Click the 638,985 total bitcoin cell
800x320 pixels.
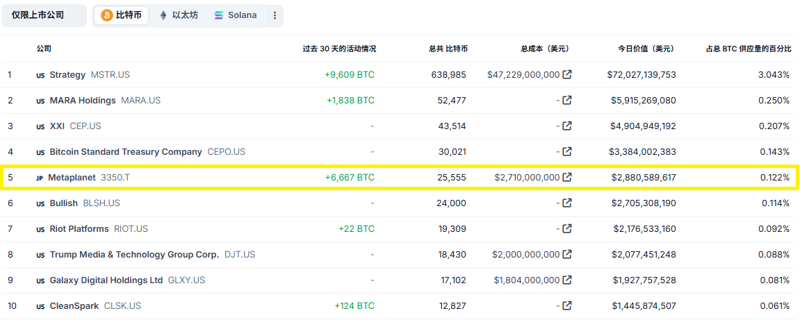point(450,75)
